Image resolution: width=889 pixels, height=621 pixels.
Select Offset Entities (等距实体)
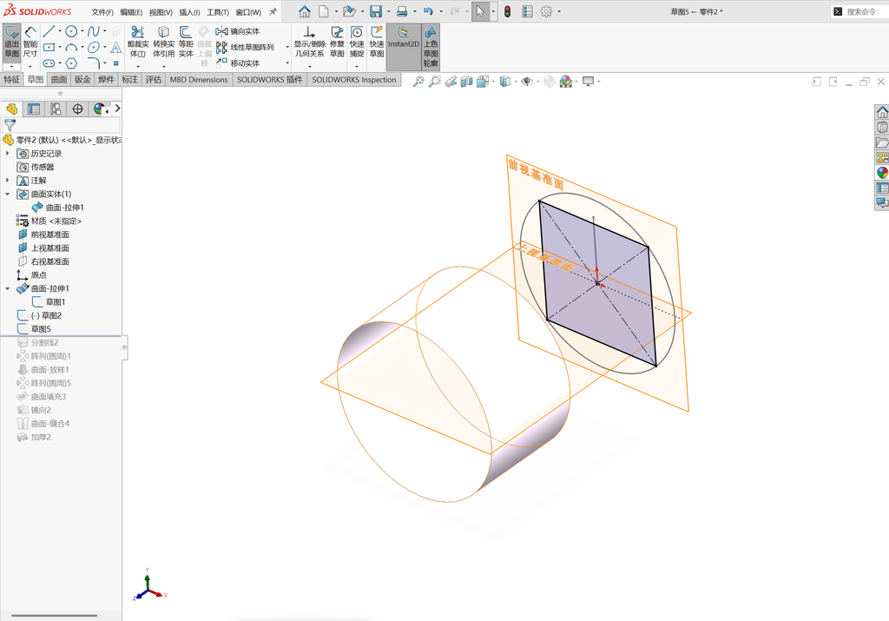(x=186, y=42)
